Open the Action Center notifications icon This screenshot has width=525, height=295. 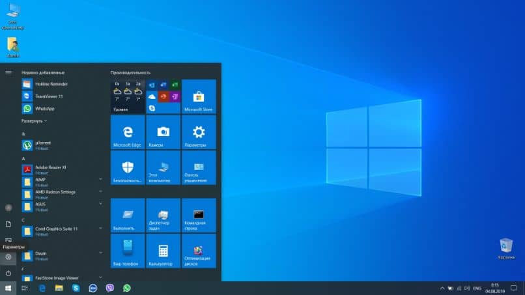pyautogui.click(x=514, y=288)
